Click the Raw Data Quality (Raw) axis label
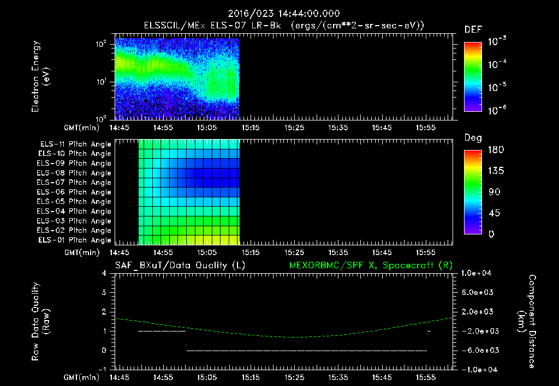The width and height of the screenshot is (559, 386). coord(41,322)
